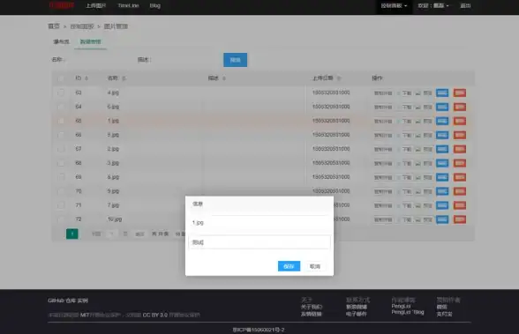Open image preview icon for 4.jpg row
Screen dimensions: 519x334
(x=418, y=93)
